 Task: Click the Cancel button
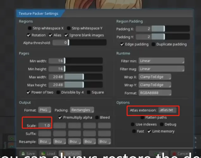180,153
